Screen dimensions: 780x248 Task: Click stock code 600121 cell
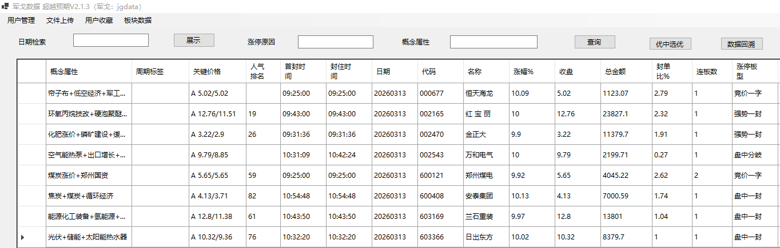click(x=440, y=176)
